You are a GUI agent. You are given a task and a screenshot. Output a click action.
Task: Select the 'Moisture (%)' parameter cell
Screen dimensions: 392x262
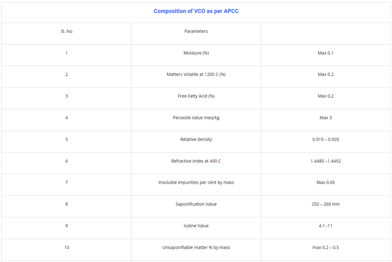[196, 53]
